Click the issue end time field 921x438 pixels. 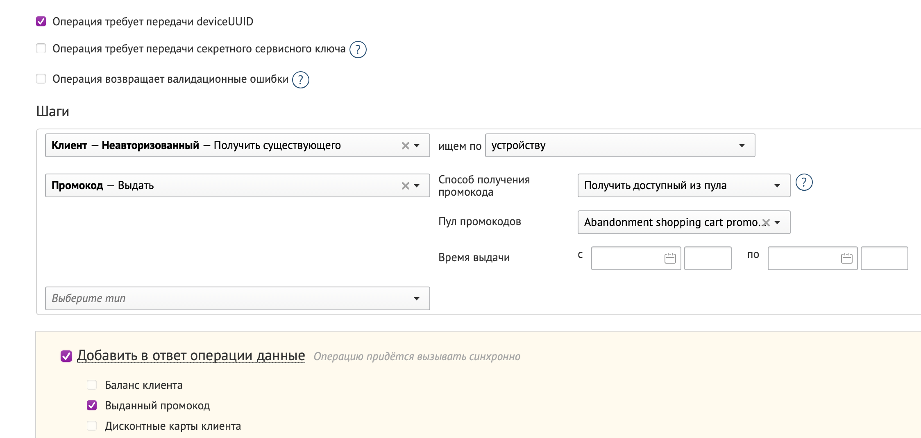(884, 258)
